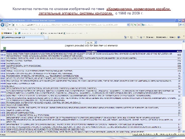Open the Избранное favorites star button

[x=6, y=33]
